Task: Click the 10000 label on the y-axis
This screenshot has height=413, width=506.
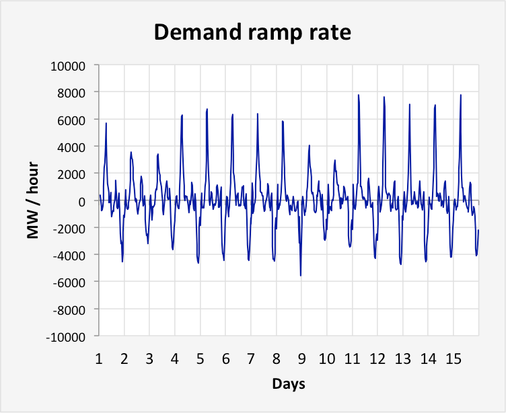Action: pos(67,66)
